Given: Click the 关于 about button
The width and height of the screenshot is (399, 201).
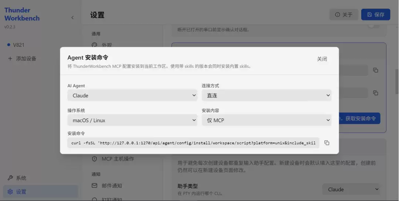Looking at the screenshot, I should [344, 15].
